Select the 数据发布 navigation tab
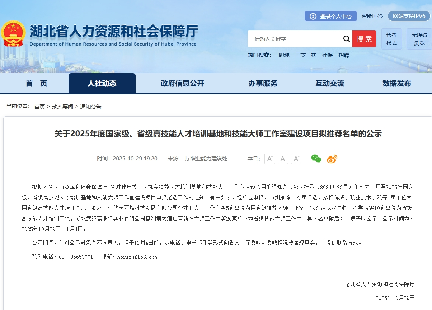The height and width of the screenshot is (310, 432). 396,83
